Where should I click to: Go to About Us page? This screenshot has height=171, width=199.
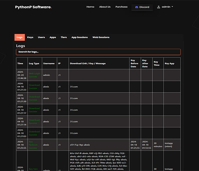105,7
